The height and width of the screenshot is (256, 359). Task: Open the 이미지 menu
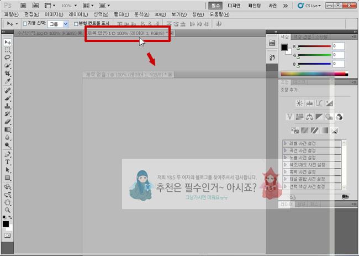click(x=54, y=14)
